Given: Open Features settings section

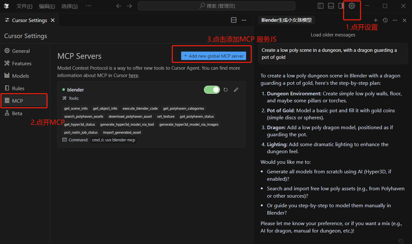Looking at the screenshot, I should point(22,63).
